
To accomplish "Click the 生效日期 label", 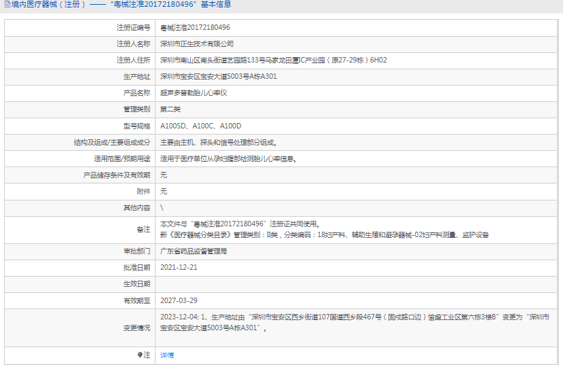I will 137,284.
